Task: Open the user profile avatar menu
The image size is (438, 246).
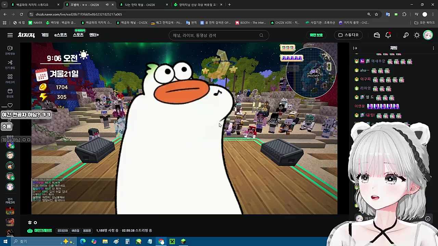Action: [x=428, y=35]
